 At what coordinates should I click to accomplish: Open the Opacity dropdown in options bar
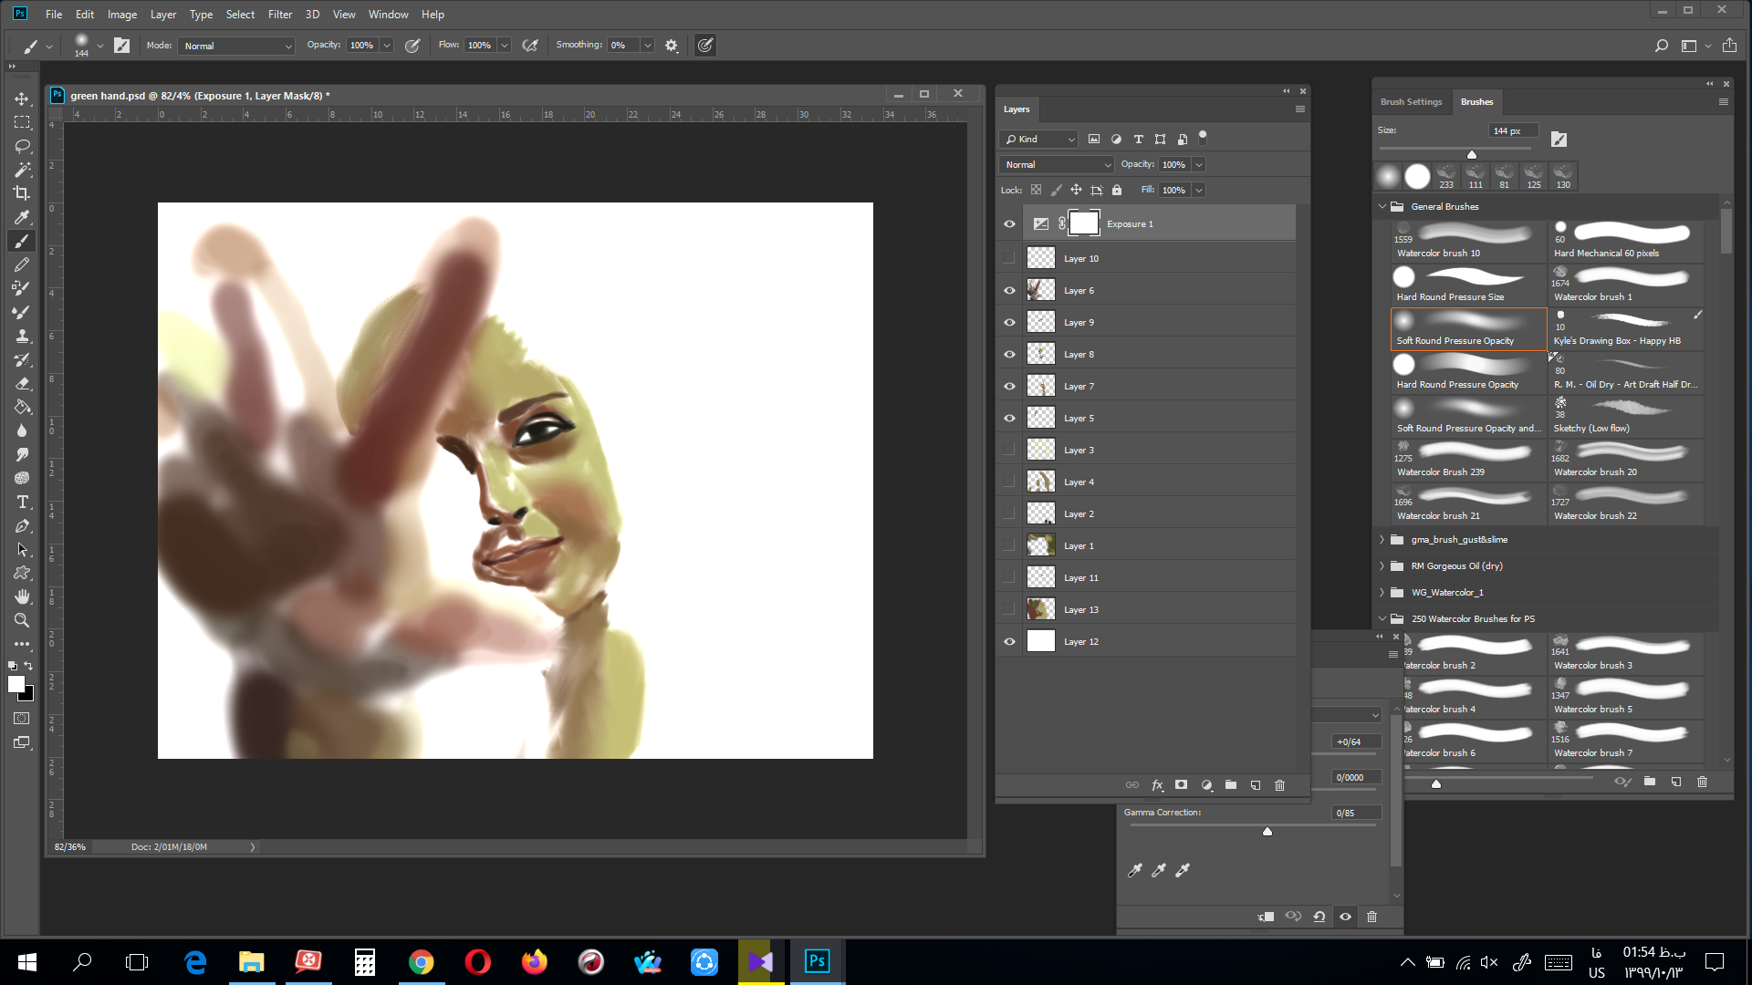(387, 46)
